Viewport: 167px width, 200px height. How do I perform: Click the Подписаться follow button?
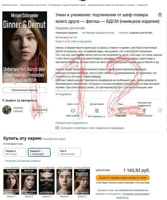pos(39,110)
